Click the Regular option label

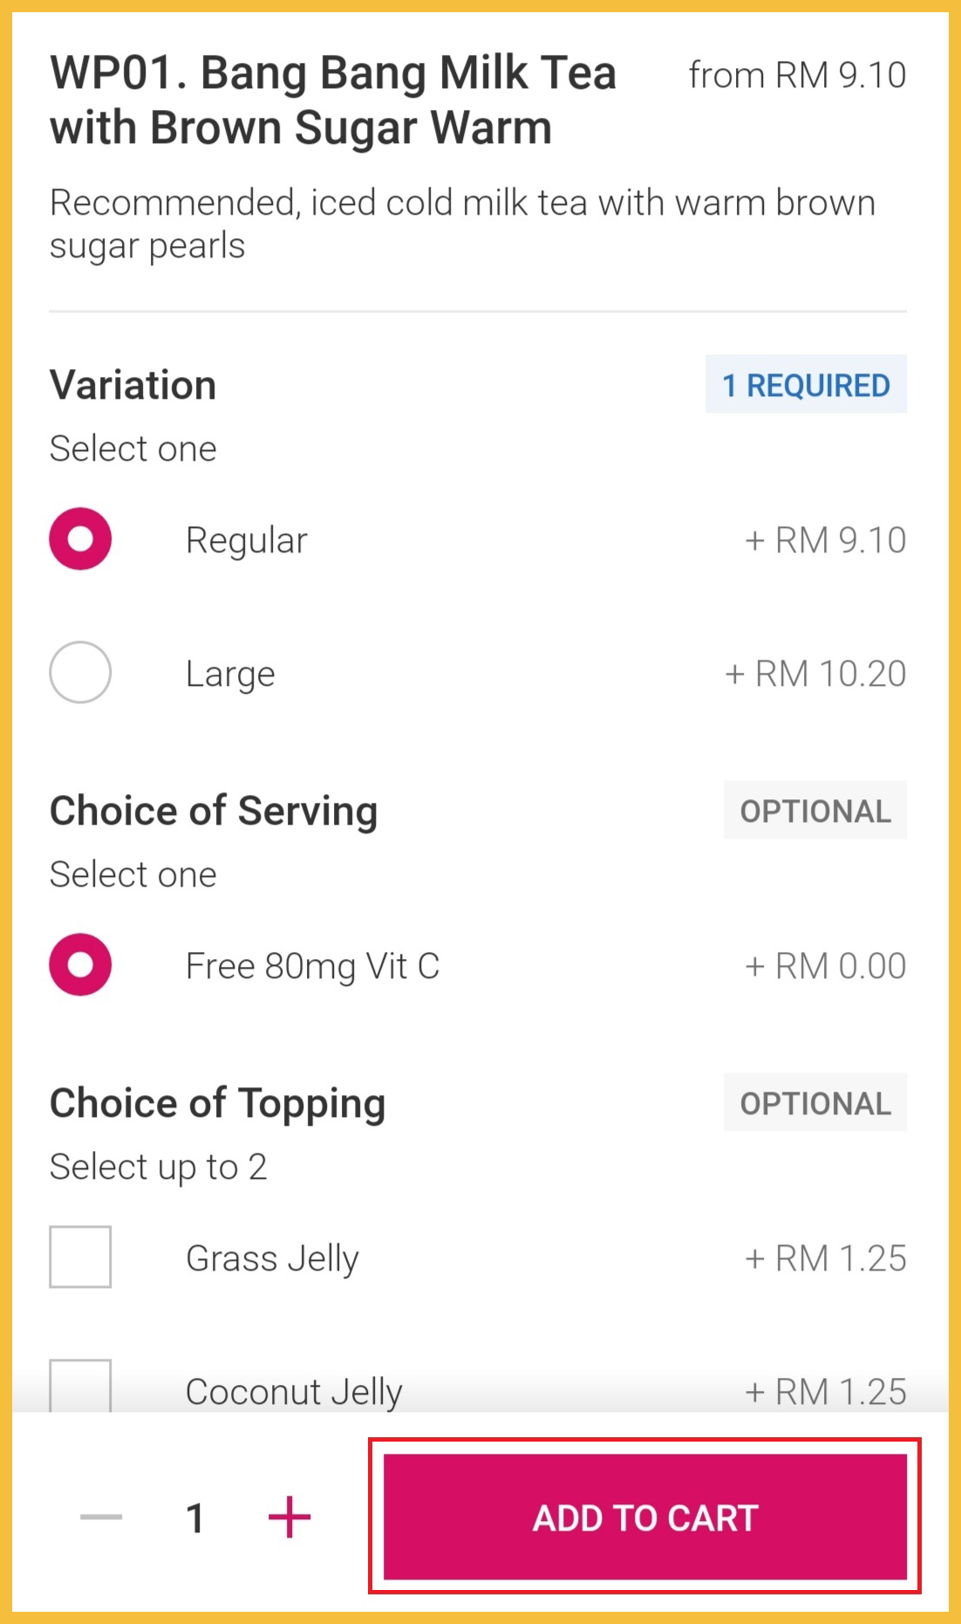247,540
